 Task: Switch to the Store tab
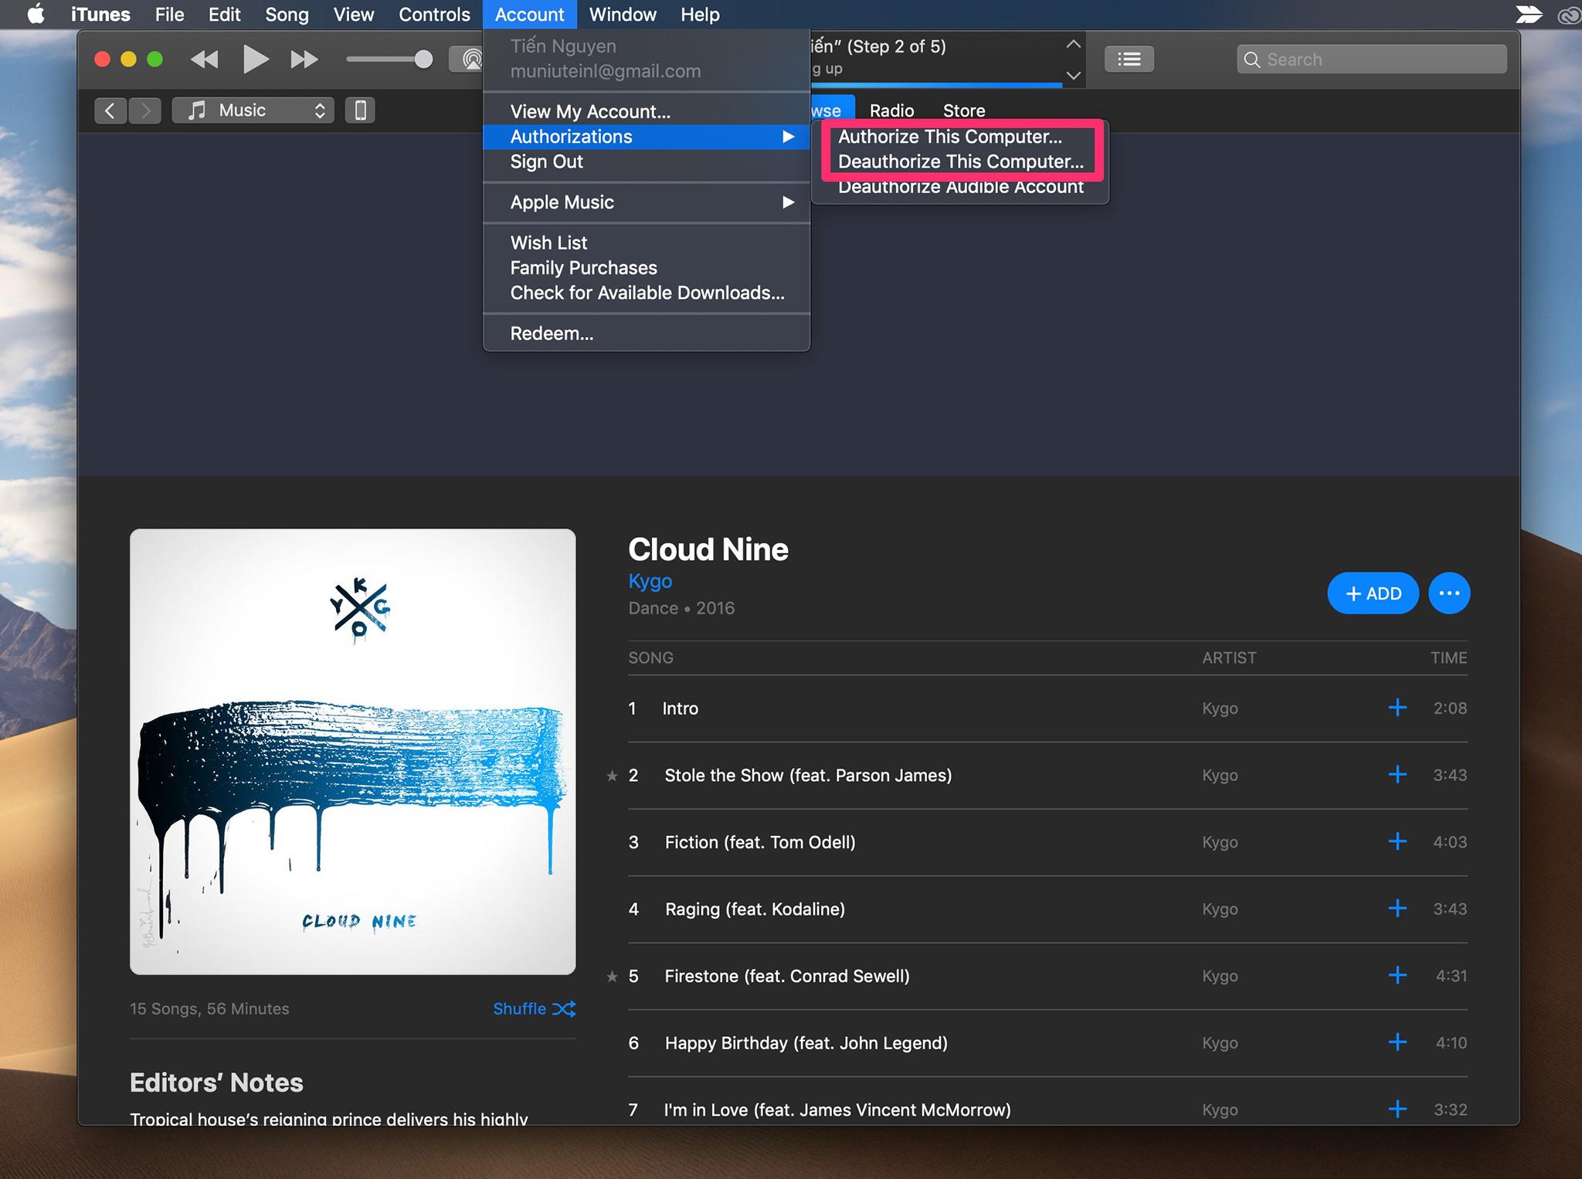tap(964, 110)
